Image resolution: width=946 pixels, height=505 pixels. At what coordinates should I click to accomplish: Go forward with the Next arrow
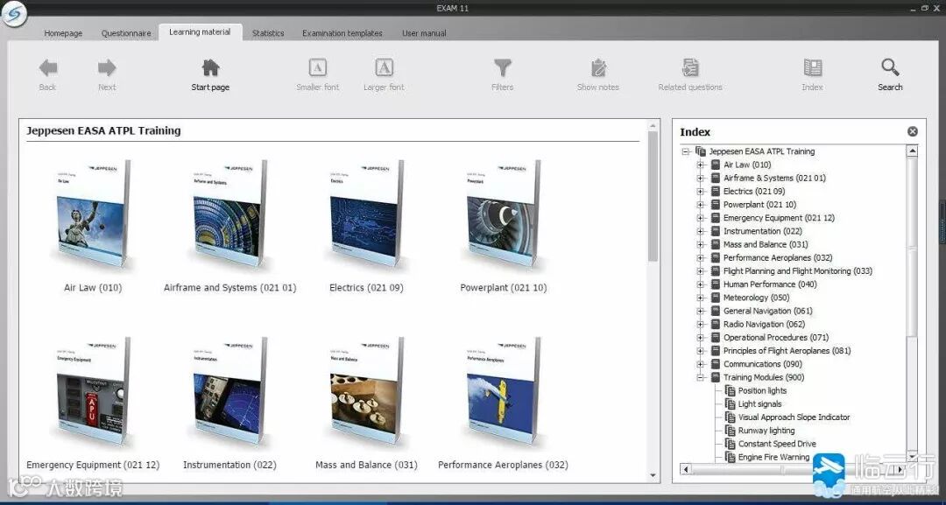tap(107, 68)
